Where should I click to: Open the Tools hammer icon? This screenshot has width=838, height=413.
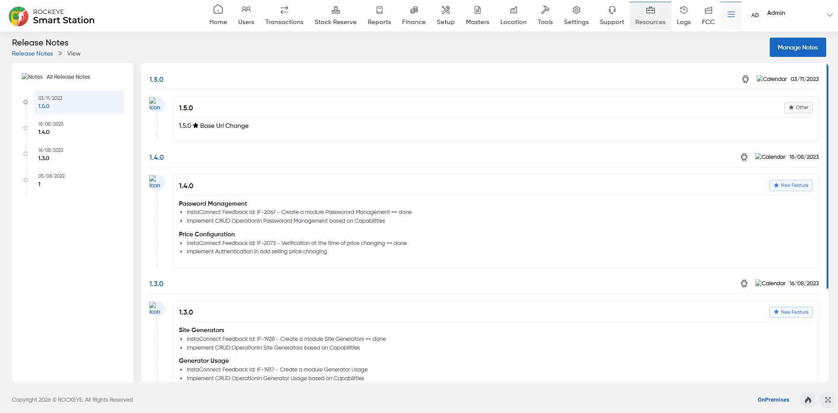545,10
